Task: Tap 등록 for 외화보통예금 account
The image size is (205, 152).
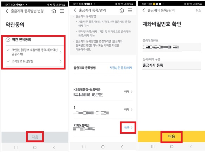Action: click(x=128, y=127)
